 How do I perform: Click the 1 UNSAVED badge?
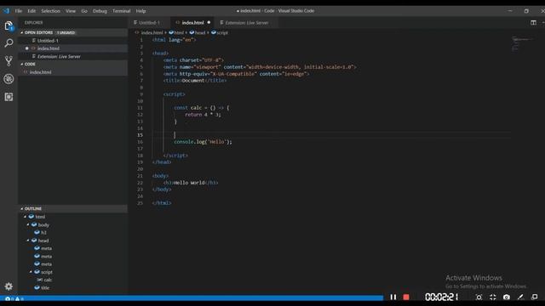point(66,32)
